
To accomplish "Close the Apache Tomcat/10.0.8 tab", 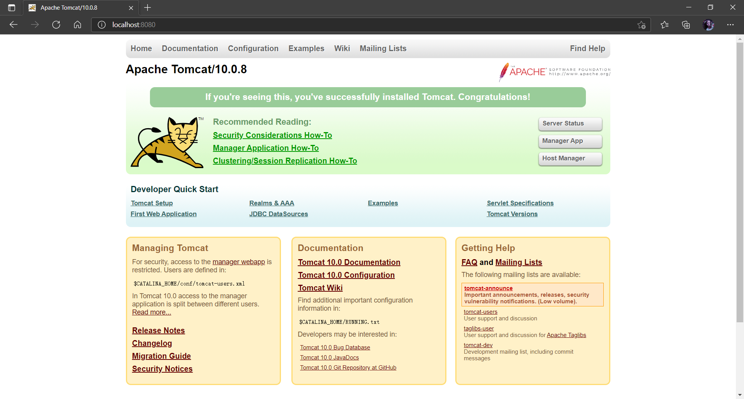I will [x=131, y=8].
